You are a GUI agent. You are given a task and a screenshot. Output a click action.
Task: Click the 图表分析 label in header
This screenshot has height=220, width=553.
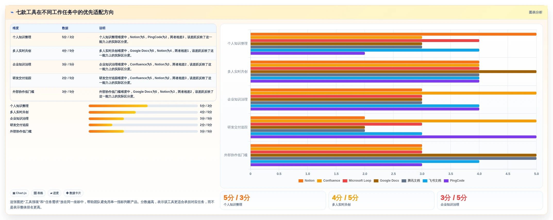coord(535,12)
